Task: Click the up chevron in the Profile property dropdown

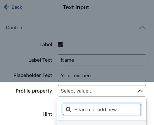Action: tap(140, 91)
